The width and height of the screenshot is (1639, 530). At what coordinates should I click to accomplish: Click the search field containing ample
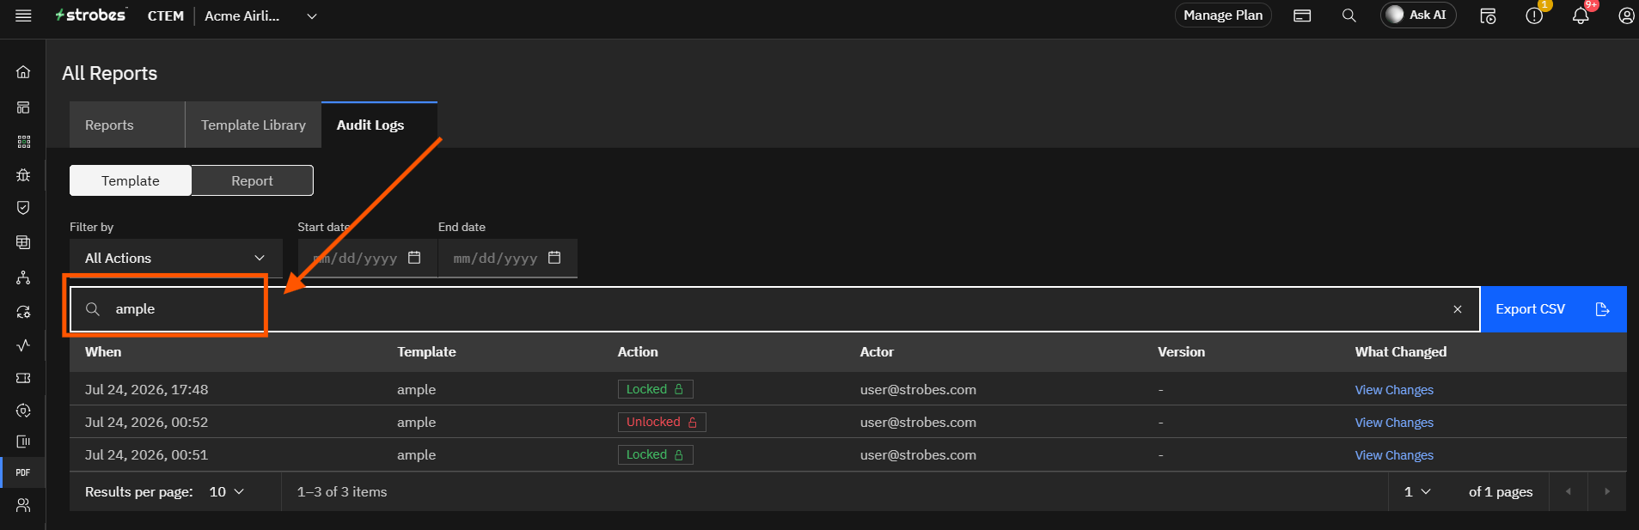pyautogui.click(x=774, y=309)
